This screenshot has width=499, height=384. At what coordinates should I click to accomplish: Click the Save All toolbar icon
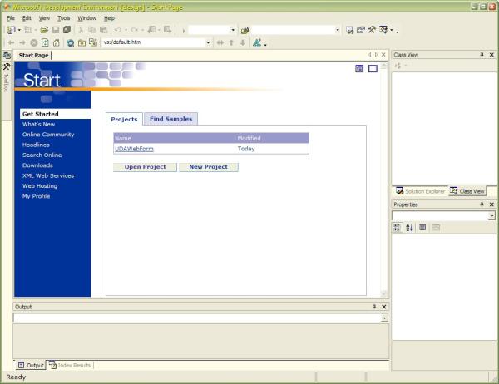point(67,30)
